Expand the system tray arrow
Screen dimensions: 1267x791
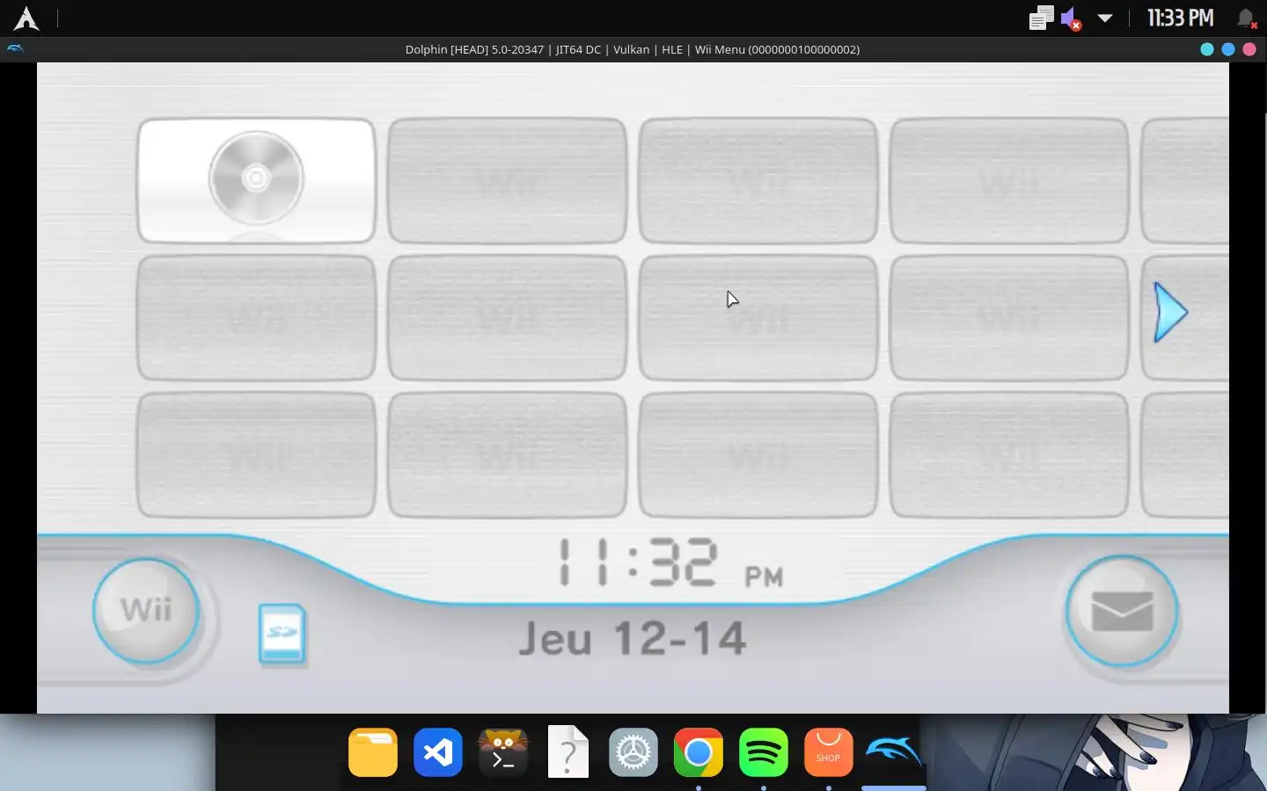(1105, 18)
